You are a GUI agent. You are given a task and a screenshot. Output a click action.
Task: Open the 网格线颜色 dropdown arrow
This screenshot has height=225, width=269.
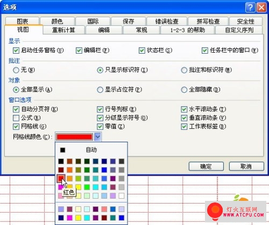[97, 137]
